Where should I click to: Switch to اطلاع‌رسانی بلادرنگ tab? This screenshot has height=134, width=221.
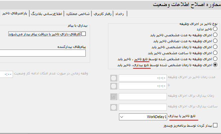pos(47,14)
